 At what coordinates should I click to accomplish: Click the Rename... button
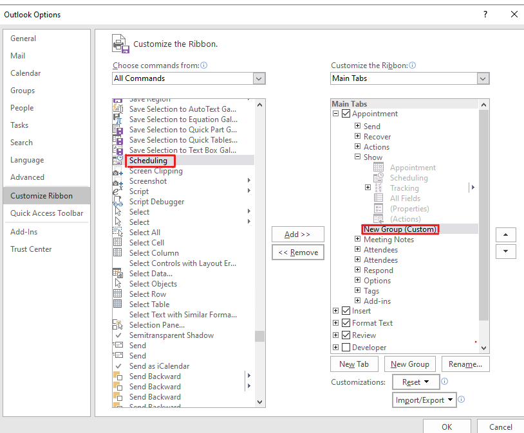pos(465,364)
